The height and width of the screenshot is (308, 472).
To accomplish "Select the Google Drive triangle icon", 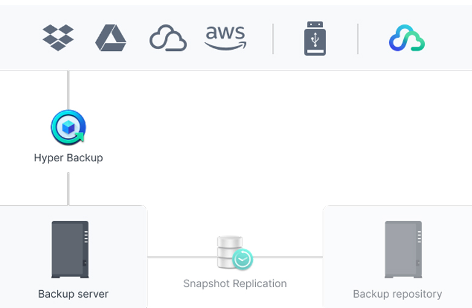I will pos(110,38).
